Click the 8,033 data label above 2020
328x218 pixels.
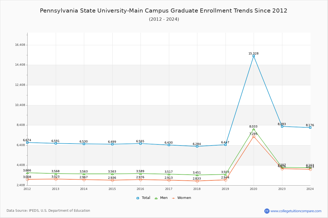point(253,126)
